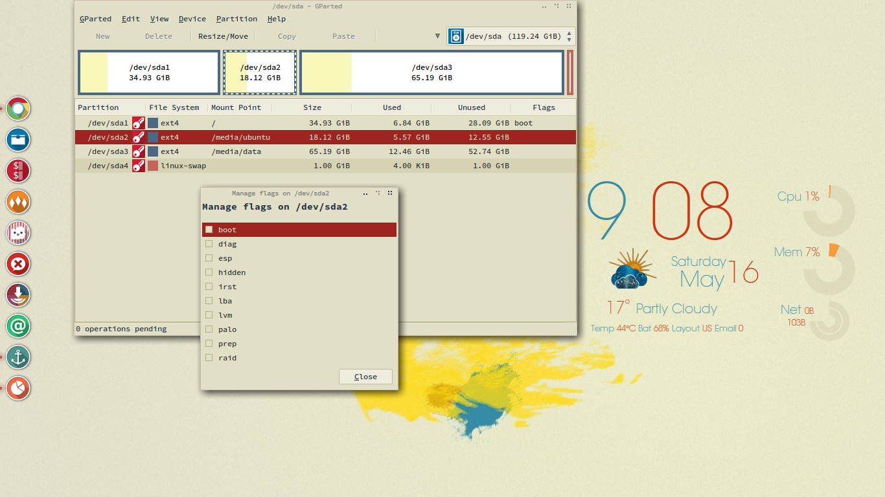Click the disk drive icon in device selector
Screen dimensions: 885x497
tap(456, 36)
